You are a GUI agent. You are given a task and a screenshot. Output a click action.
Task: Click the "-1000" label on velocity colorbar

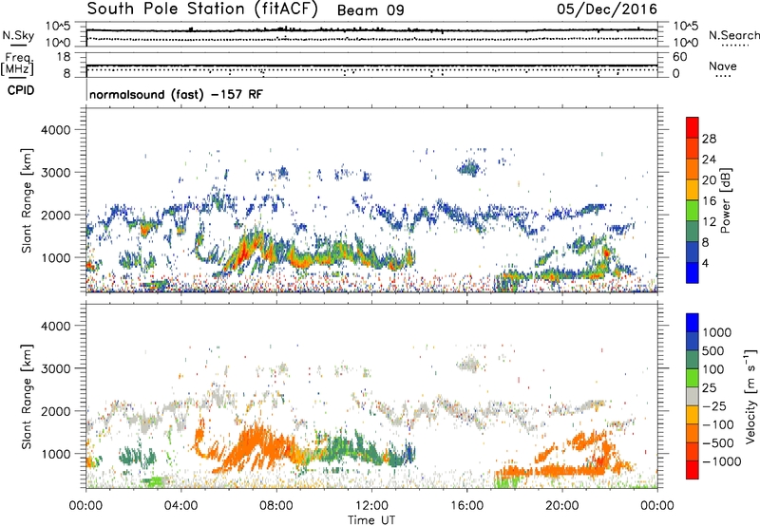coord(722,461)
